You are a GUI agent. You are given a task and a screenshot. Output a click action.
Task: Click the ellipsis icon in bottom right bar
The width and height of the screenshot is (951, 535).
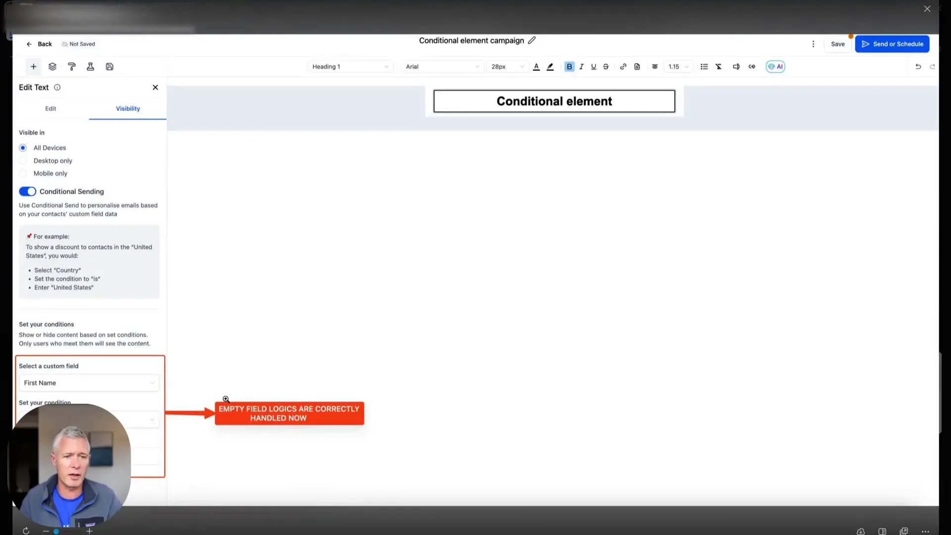point(925,532)
